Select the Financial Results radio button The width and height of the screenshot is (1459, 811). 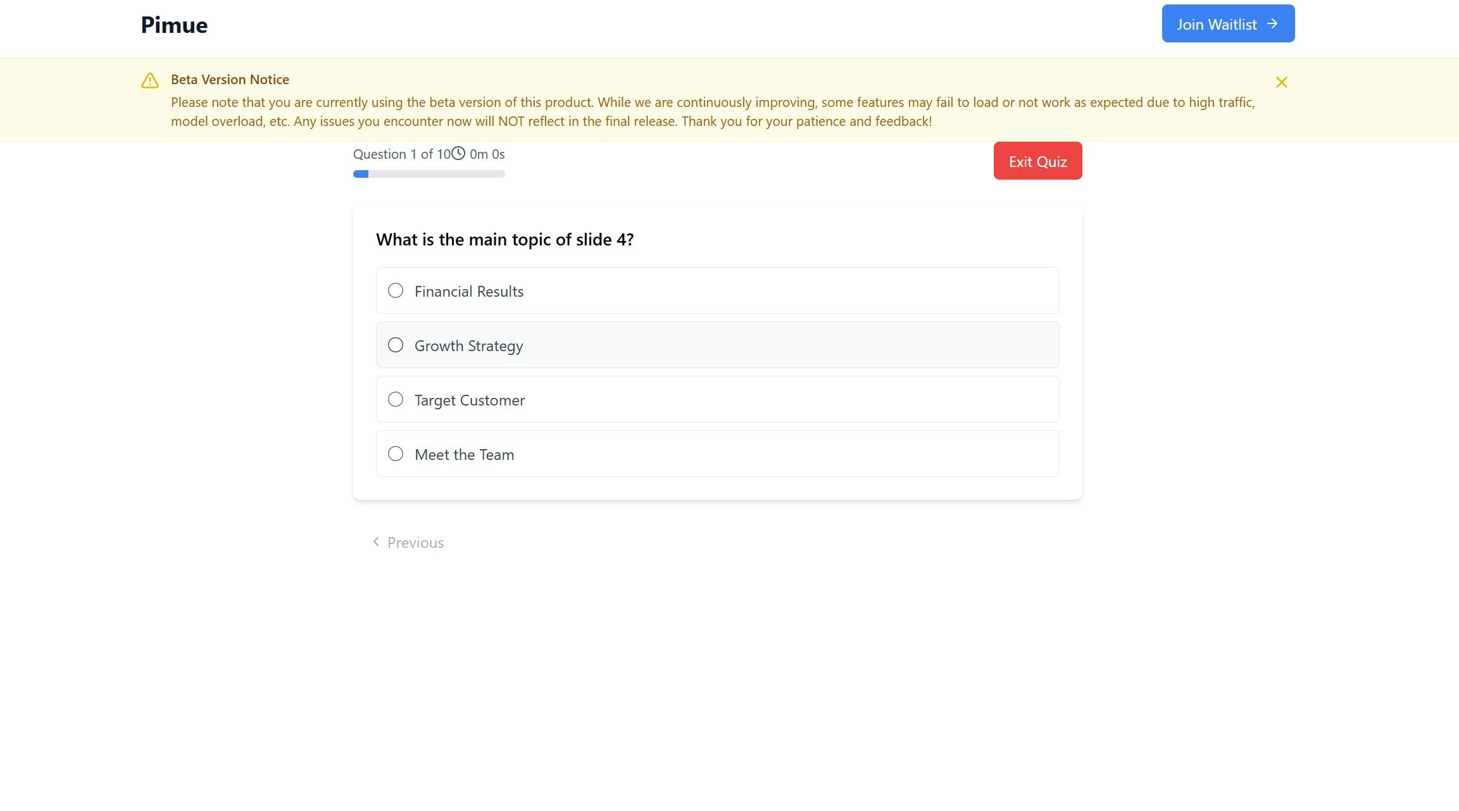tap(396, 290)
